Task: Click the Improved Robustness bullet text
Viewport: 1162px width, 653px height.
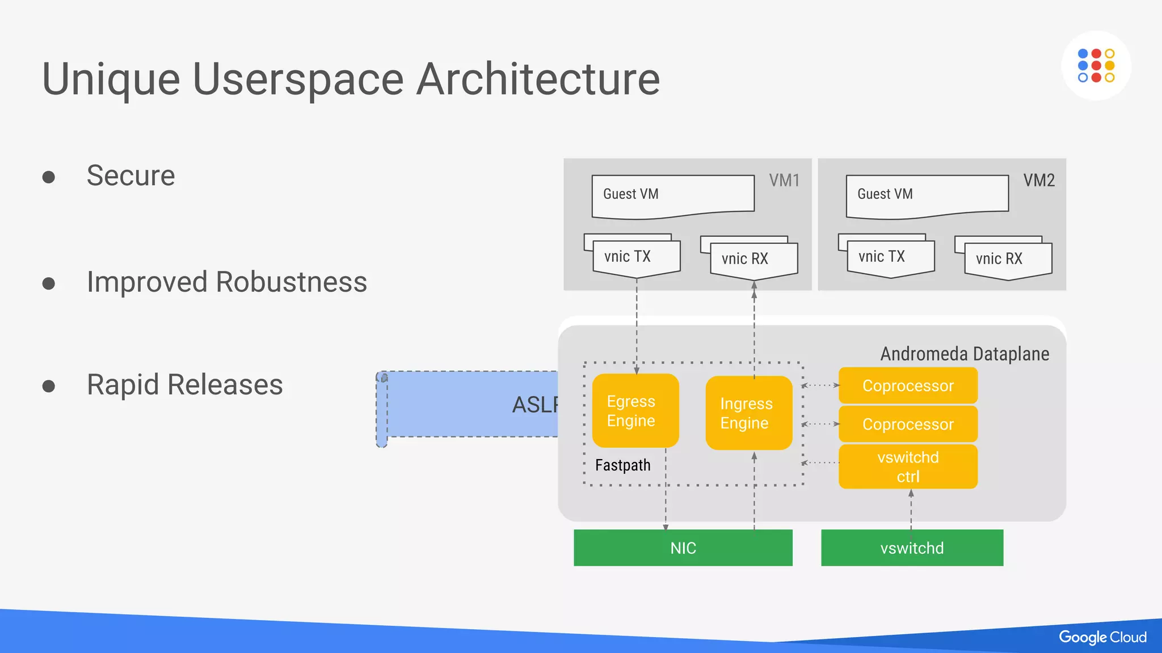Action: (226, 282)
